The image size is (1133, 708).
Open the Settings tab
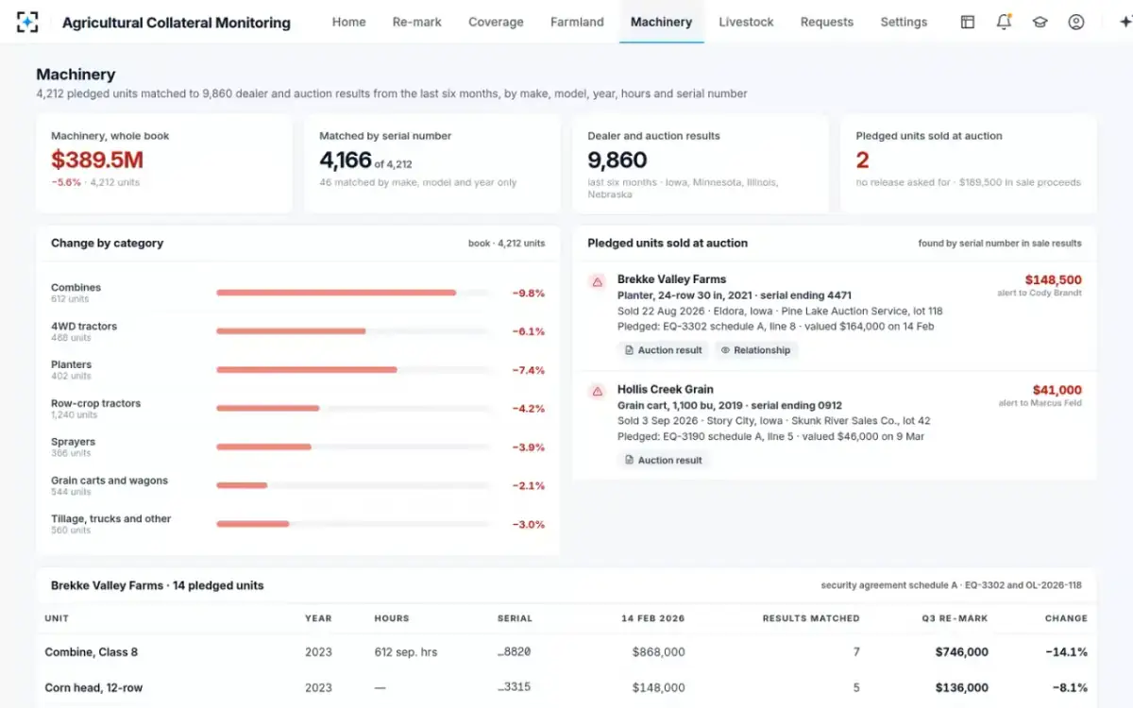click(x=904, y=22)
